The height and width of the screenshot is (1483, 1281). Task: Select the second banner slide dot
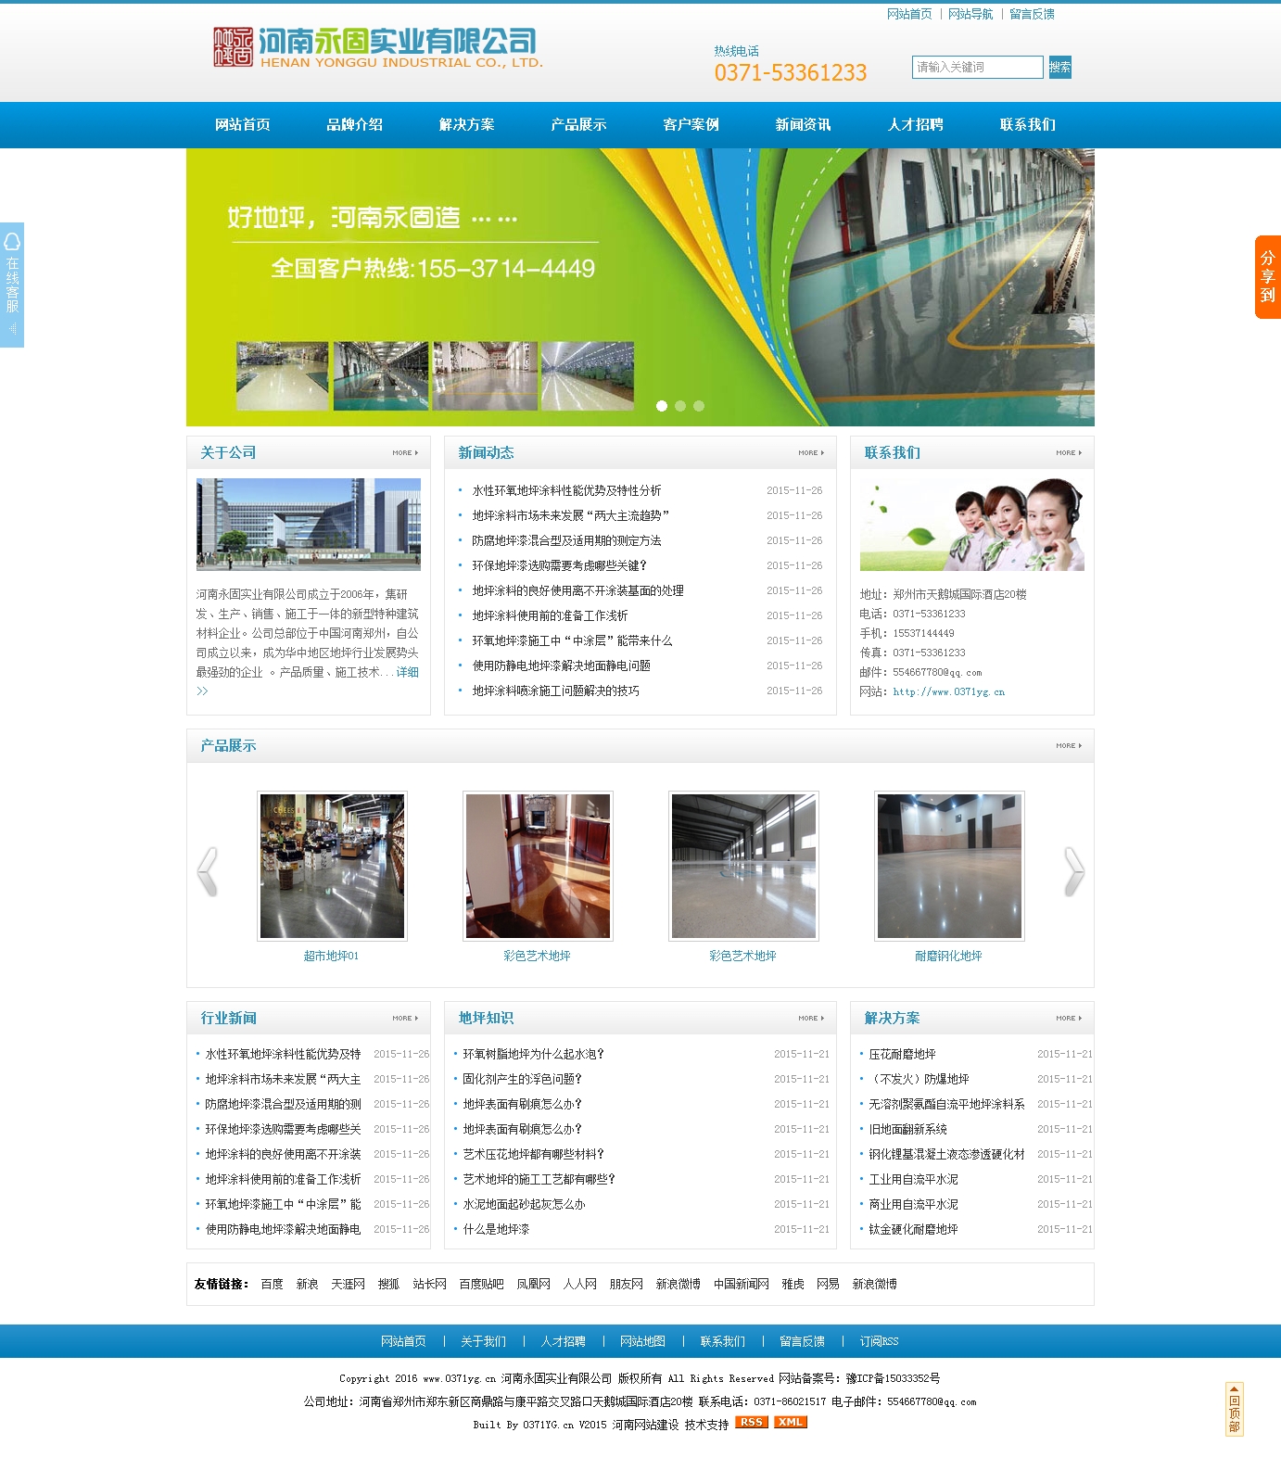680,406
